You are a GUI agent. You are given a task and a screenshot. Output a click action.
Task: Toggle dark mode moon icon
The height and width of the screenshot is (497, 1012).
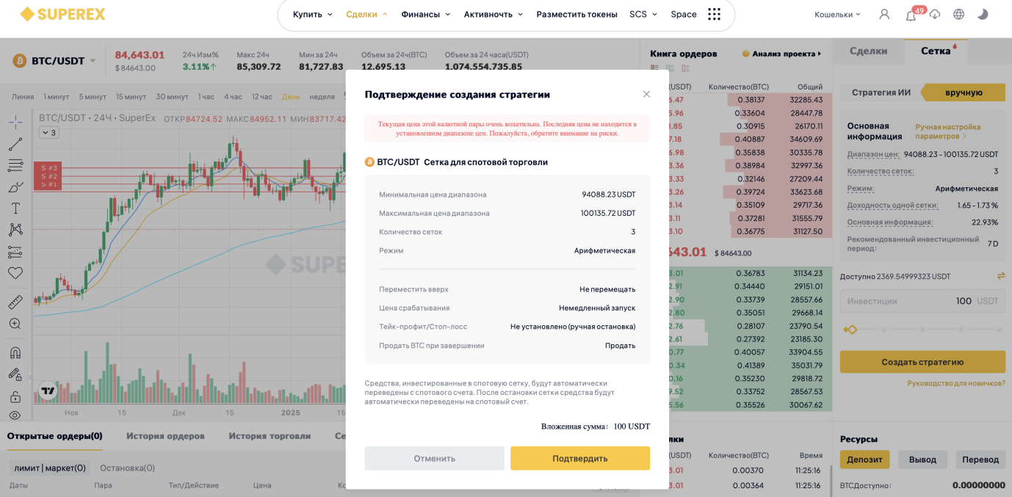pyautogui.click(x=983, y=14)
